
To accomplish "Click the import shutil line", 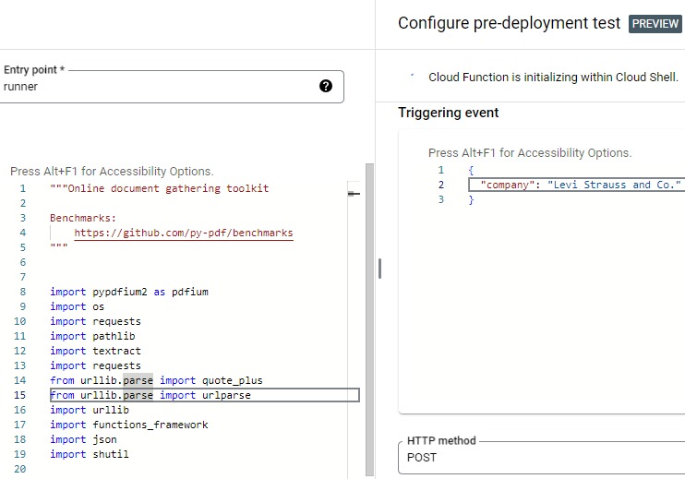I will pyautogui.click(x=90, y=454).
